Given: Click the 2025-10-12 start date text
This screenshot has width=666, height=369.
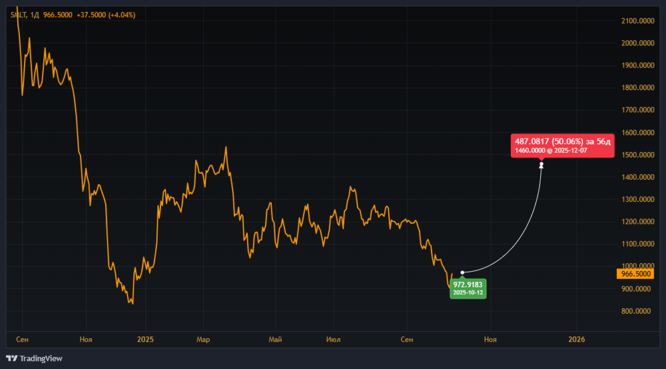Looking at the screenshot, I should 468,292.
